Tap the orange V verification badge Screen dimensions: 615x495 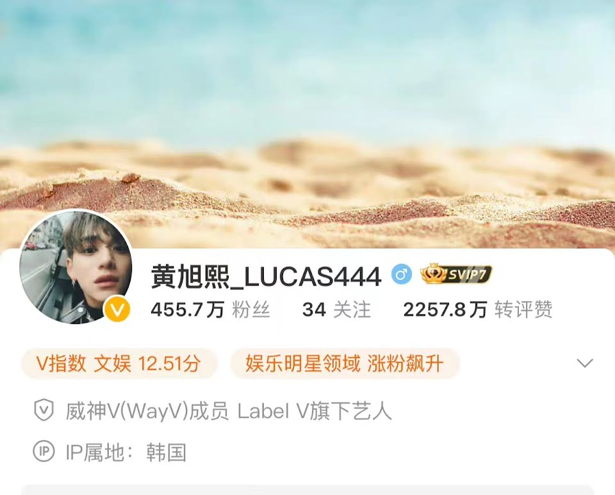pos(117,310)
